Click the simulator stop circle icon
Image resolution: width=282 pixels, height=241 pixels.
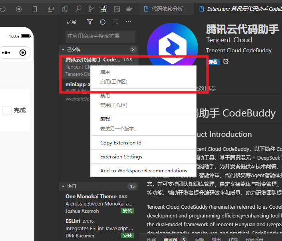click(x=19, y=9)
